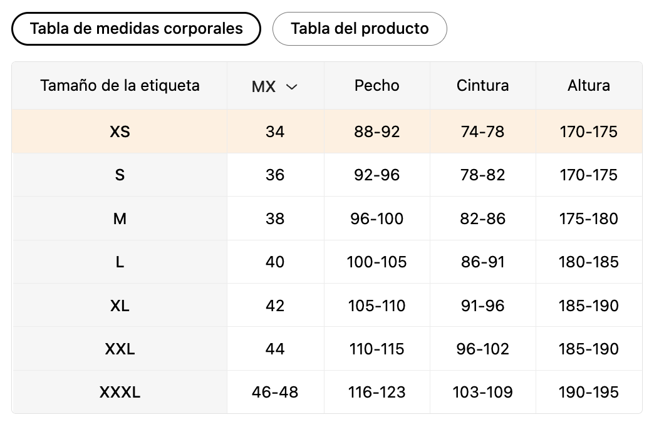Click the 103-109 waist measurement cell

coord(483,392)
